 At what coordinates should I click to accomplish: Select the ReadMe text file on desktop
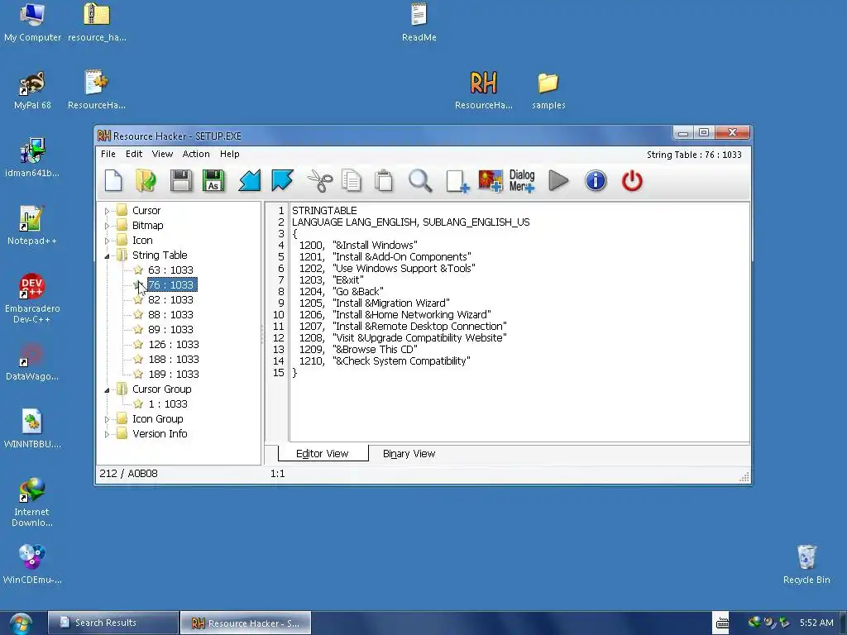(419, 22)
